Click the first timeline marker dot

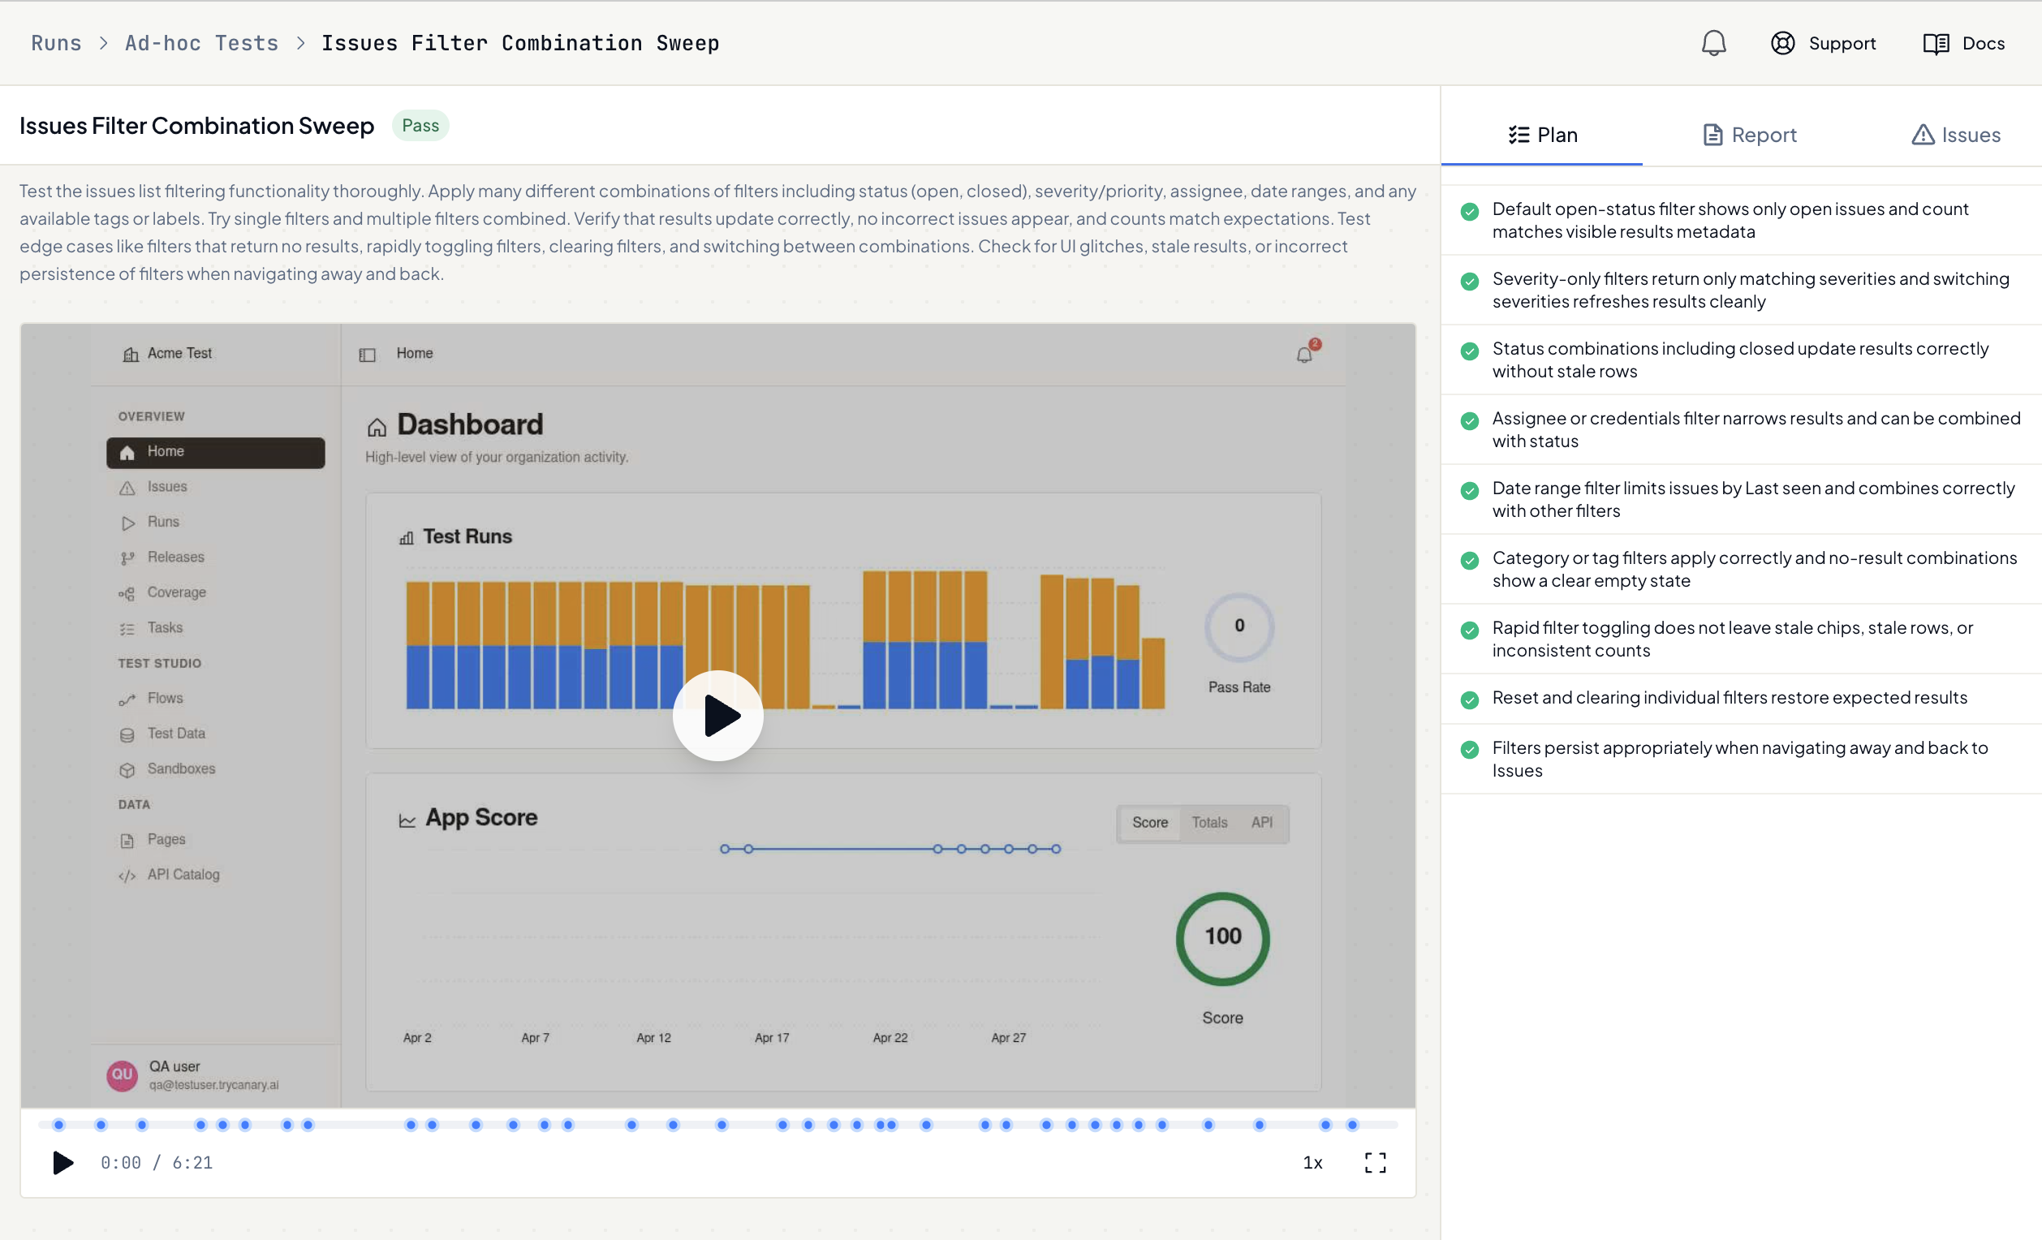click(x=58, y=1125)
